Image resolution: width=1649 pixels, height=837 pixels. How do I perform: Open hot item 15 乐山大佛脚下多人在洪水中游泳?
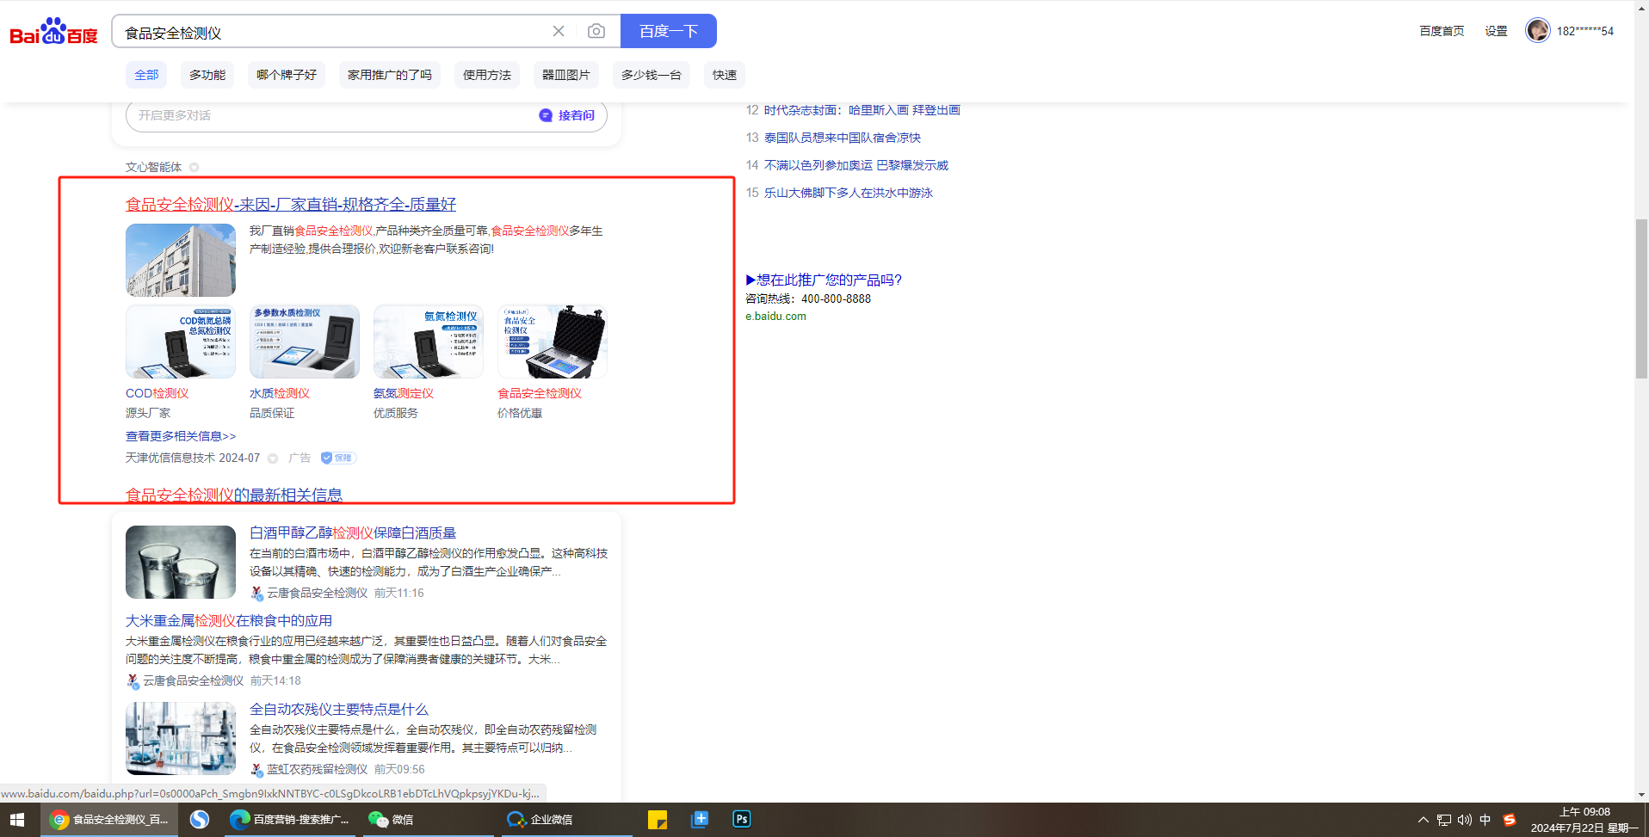[x=849, y=193]
